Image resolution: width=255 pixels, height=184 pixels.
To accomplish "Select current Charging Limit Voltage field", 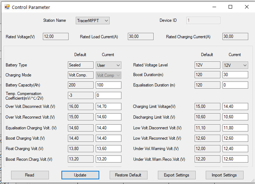I will coord(235,106).
